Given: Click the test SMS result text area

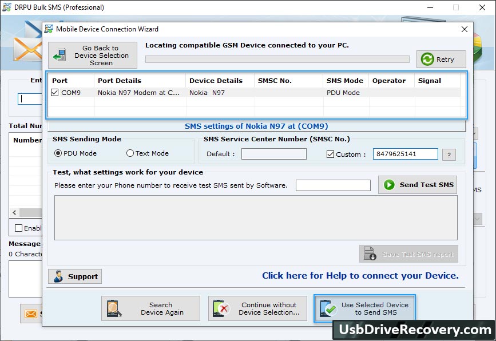Looking at the screenshot, I should (256, 217).
